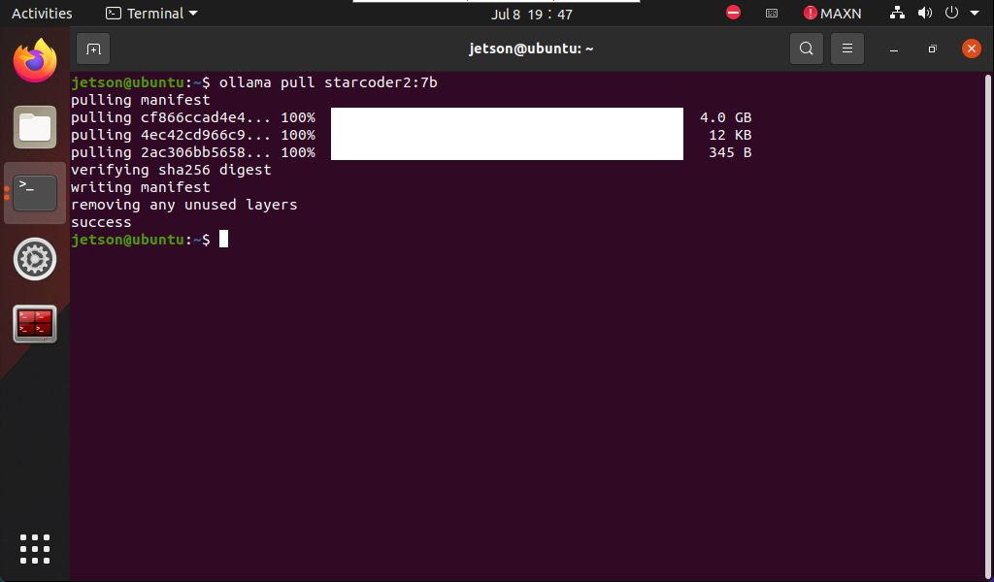This screenshot has width=994, height=582.
Task: Open the red Terminator app in dock
Action: pos(35,324)
